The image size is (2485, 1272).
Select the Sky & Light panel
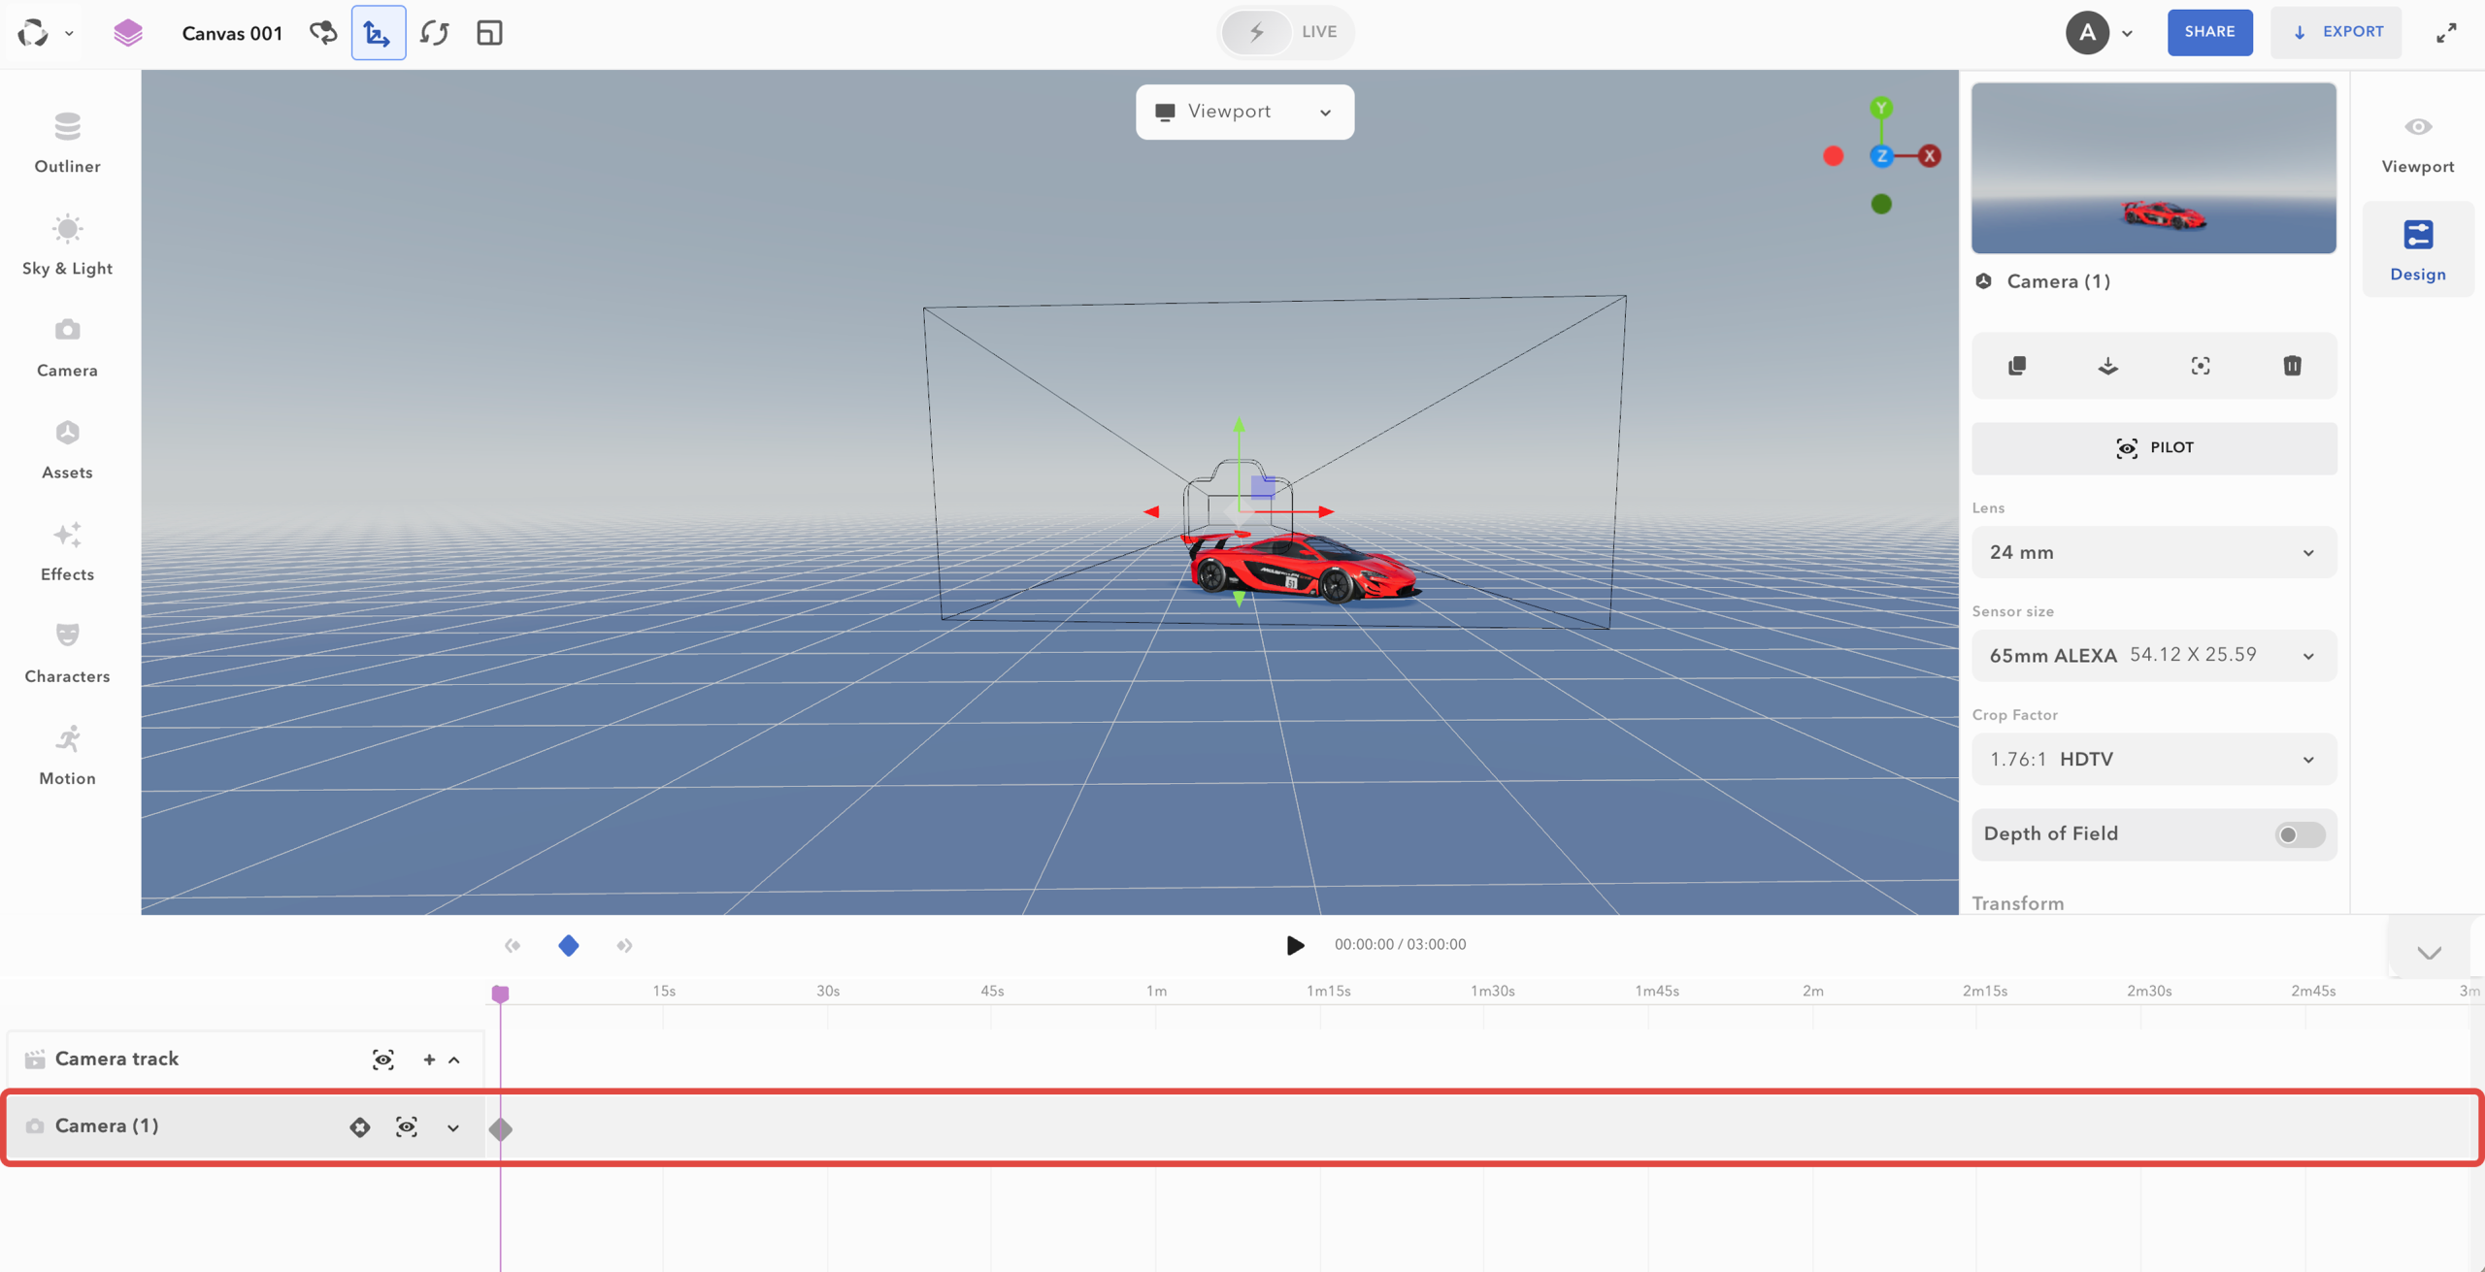click(66, 243)
